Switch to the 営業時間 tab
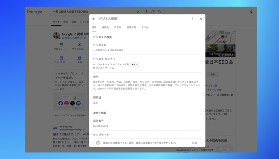The width and height of the screenshot is (279, 159). [x=131, y=27]
